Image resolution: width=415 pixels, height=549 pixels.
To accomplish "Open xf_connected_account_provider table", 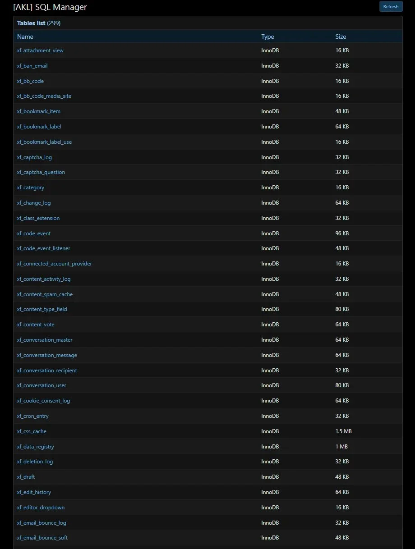I will point(54,264).
